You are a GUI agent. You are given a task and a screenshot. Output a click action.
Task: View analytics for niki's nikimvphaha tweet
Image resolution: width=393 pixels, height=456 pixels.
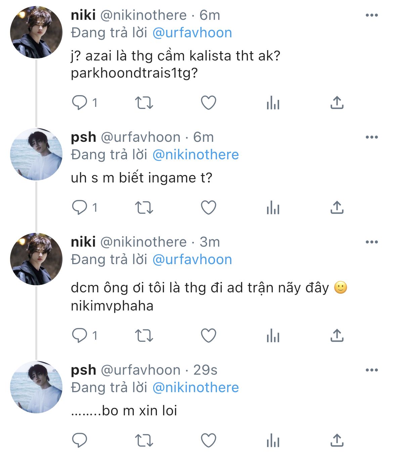(x=273, y=336)
